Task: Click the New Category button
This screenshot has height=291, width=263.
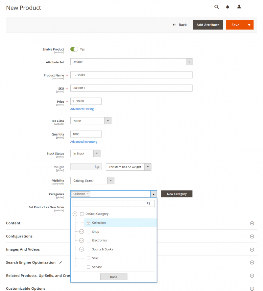Action: [x=177, y=194]
